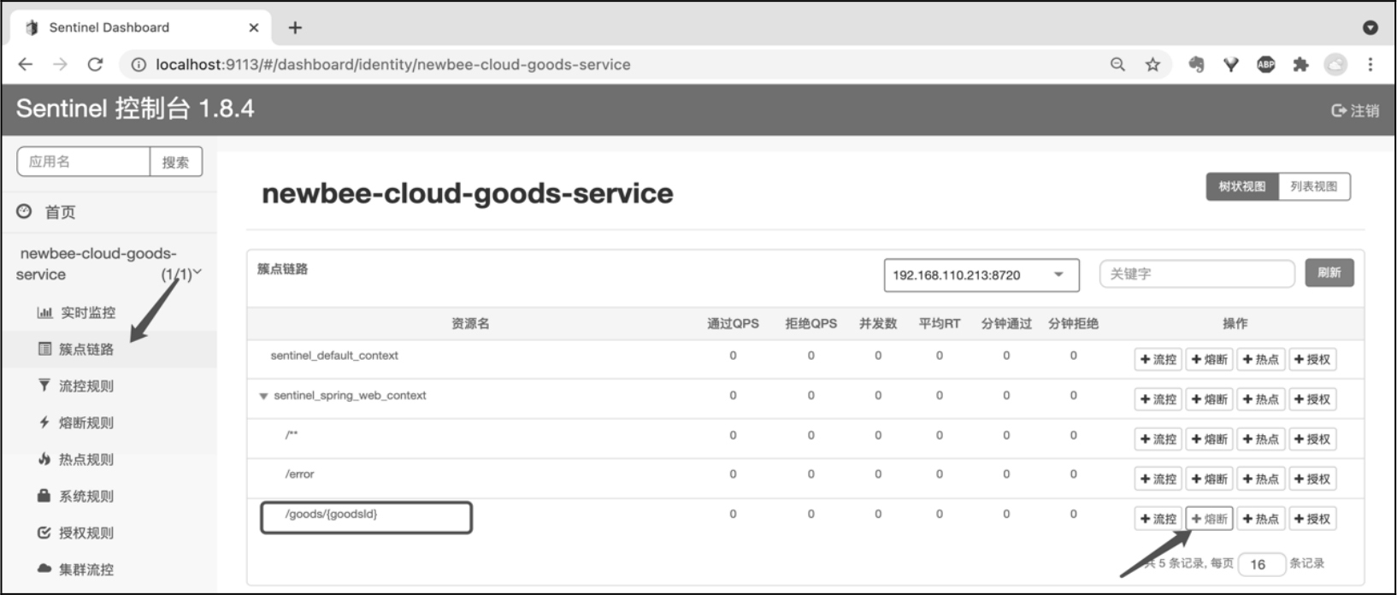This screenshot has height=595, width=1397.
Task: Click the 搜索 button in the sidebar
Action: click(176, 162)
